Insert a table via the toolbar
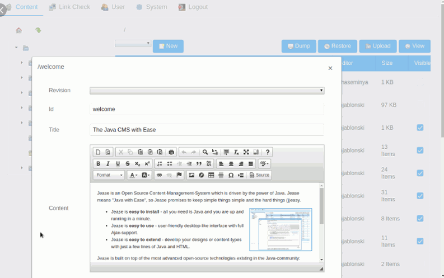The height and width of the screenshot is (278, 444). tap(211, 175)
